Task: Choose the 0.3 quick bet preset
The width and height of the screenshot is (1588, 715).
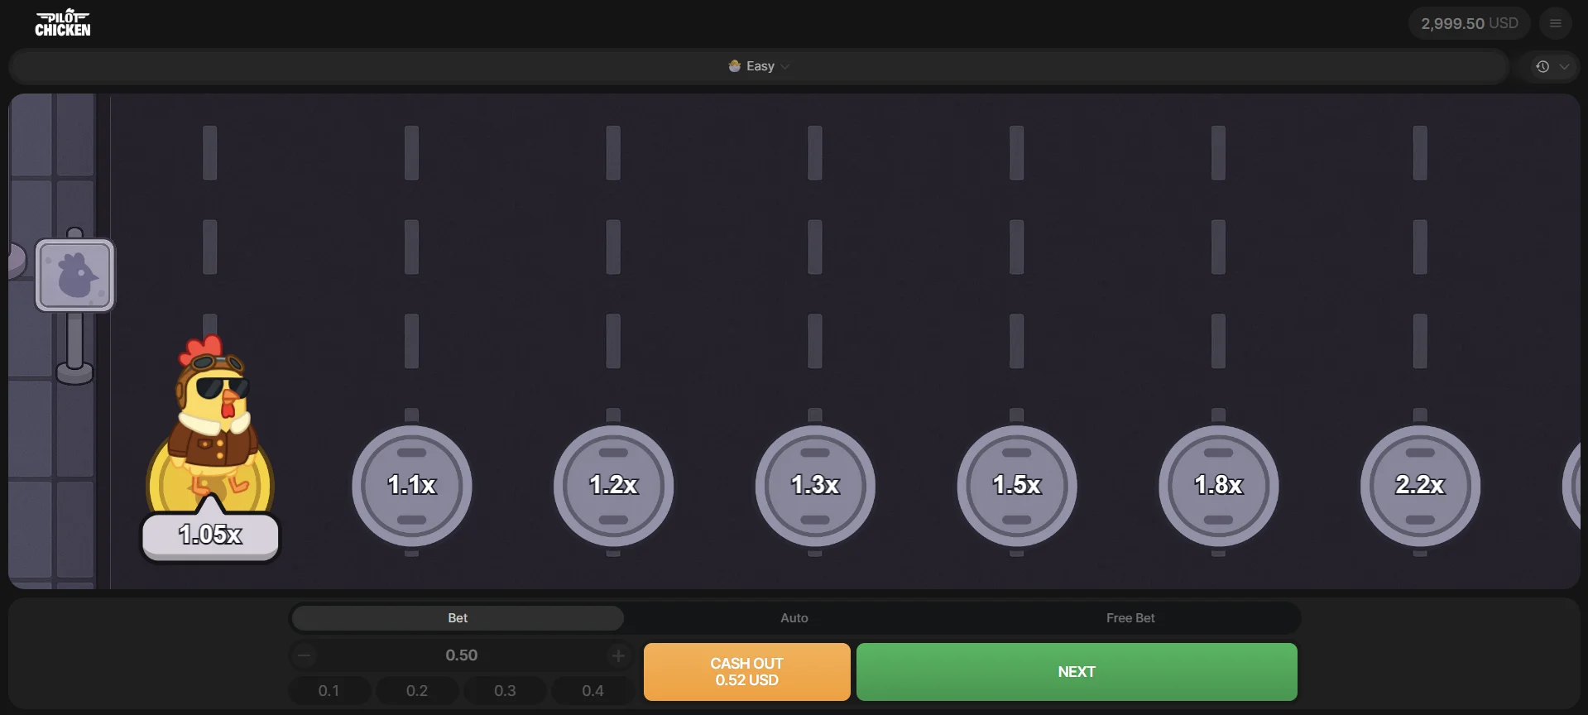Action: pos(505,690)
